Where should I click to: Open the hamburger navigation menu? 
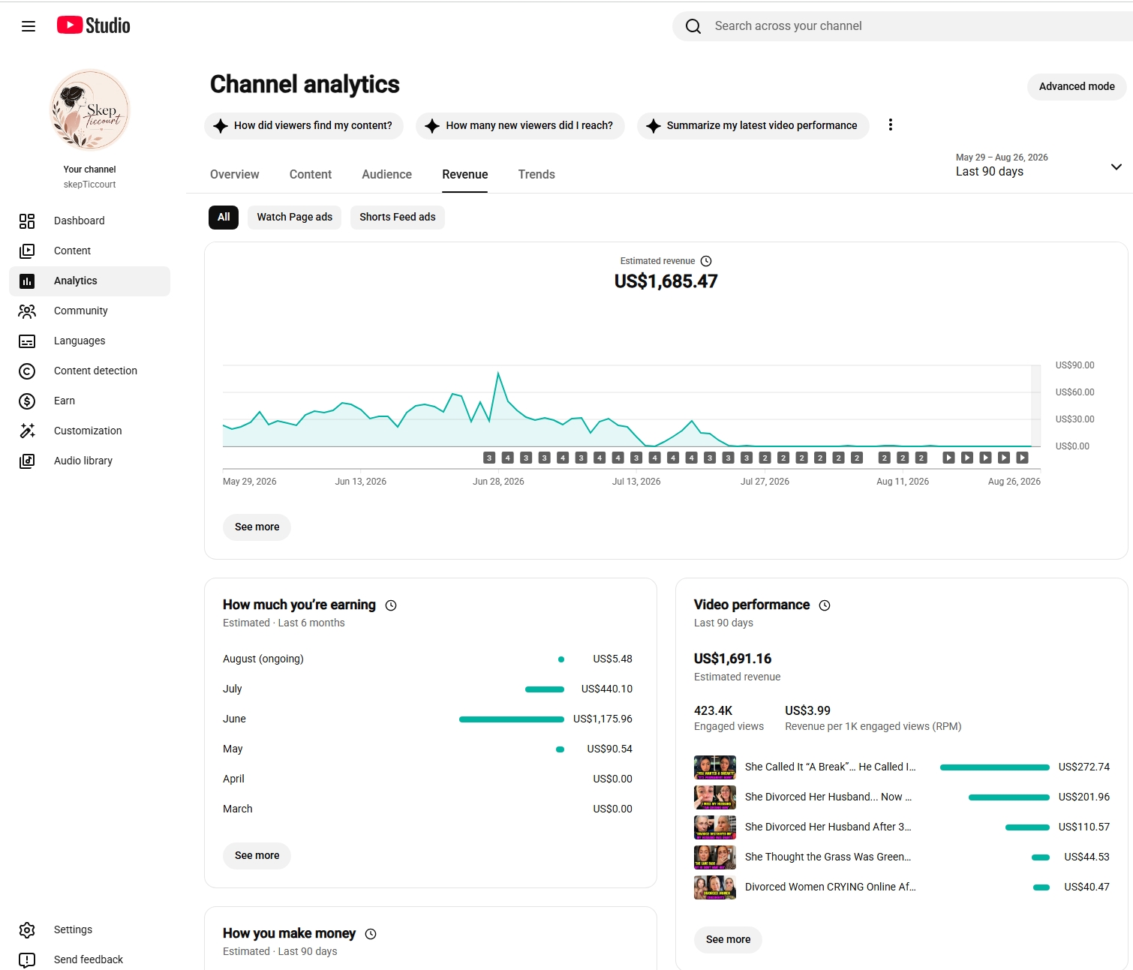(x=29, y=26)
